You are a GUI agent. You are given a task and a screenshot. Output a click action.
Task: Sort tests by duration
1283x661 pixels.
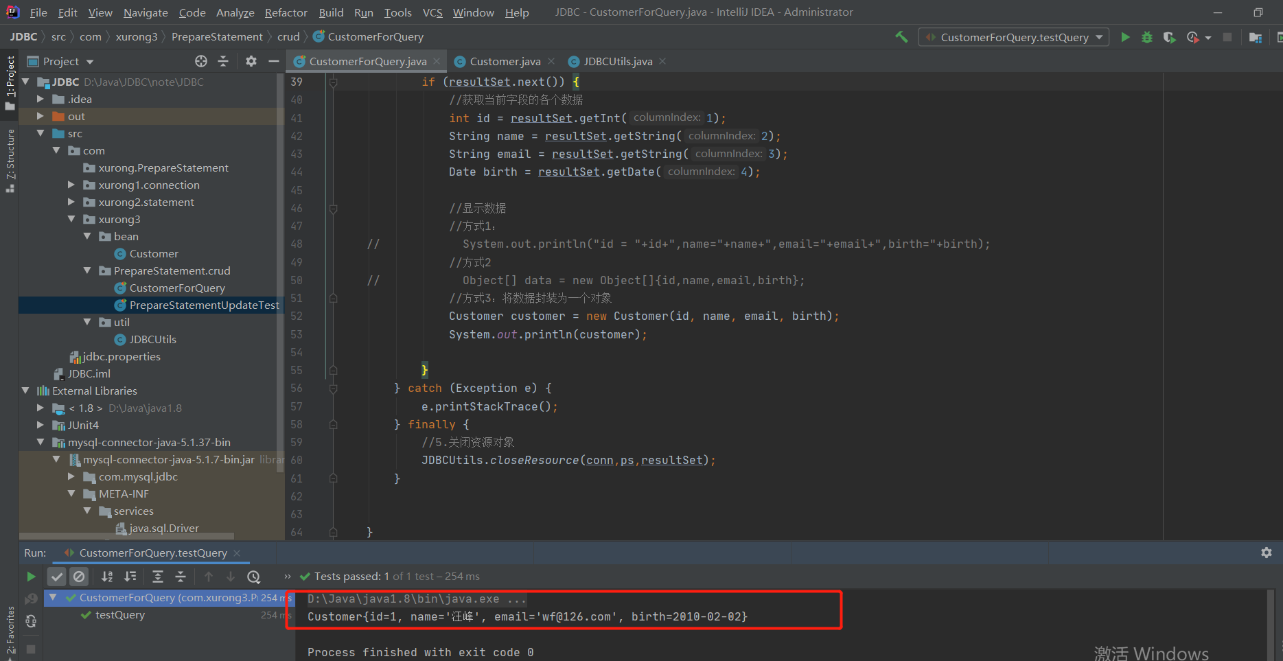(x=130, y=577)
